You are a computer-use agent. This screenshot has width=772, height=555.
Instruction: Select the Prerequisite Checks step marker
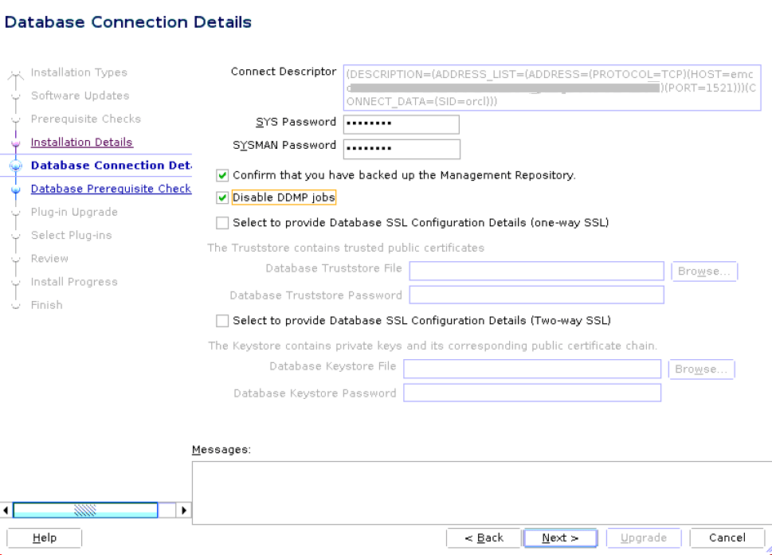point(16,119)
